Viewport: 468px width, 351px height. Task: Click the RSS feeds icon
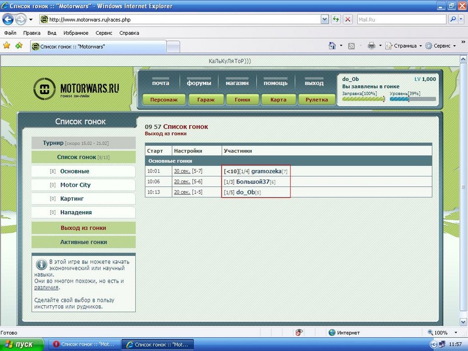[x=352, y=46]
